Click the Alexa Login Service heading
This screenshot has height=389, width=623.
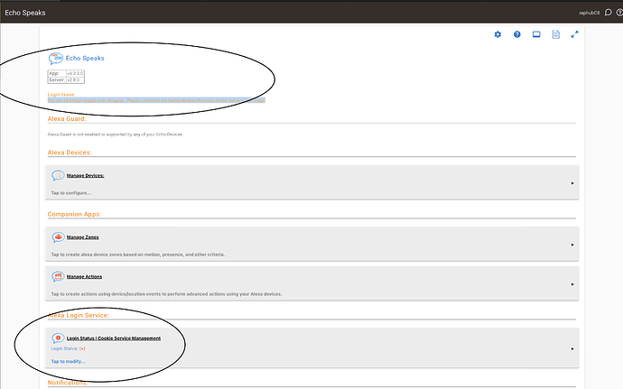pyautogui.click(x=79, y=315)
